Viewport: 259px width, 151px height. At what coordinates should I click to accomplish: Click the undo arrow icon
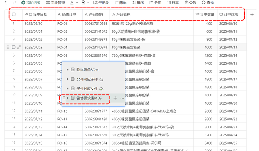[6, 3]
